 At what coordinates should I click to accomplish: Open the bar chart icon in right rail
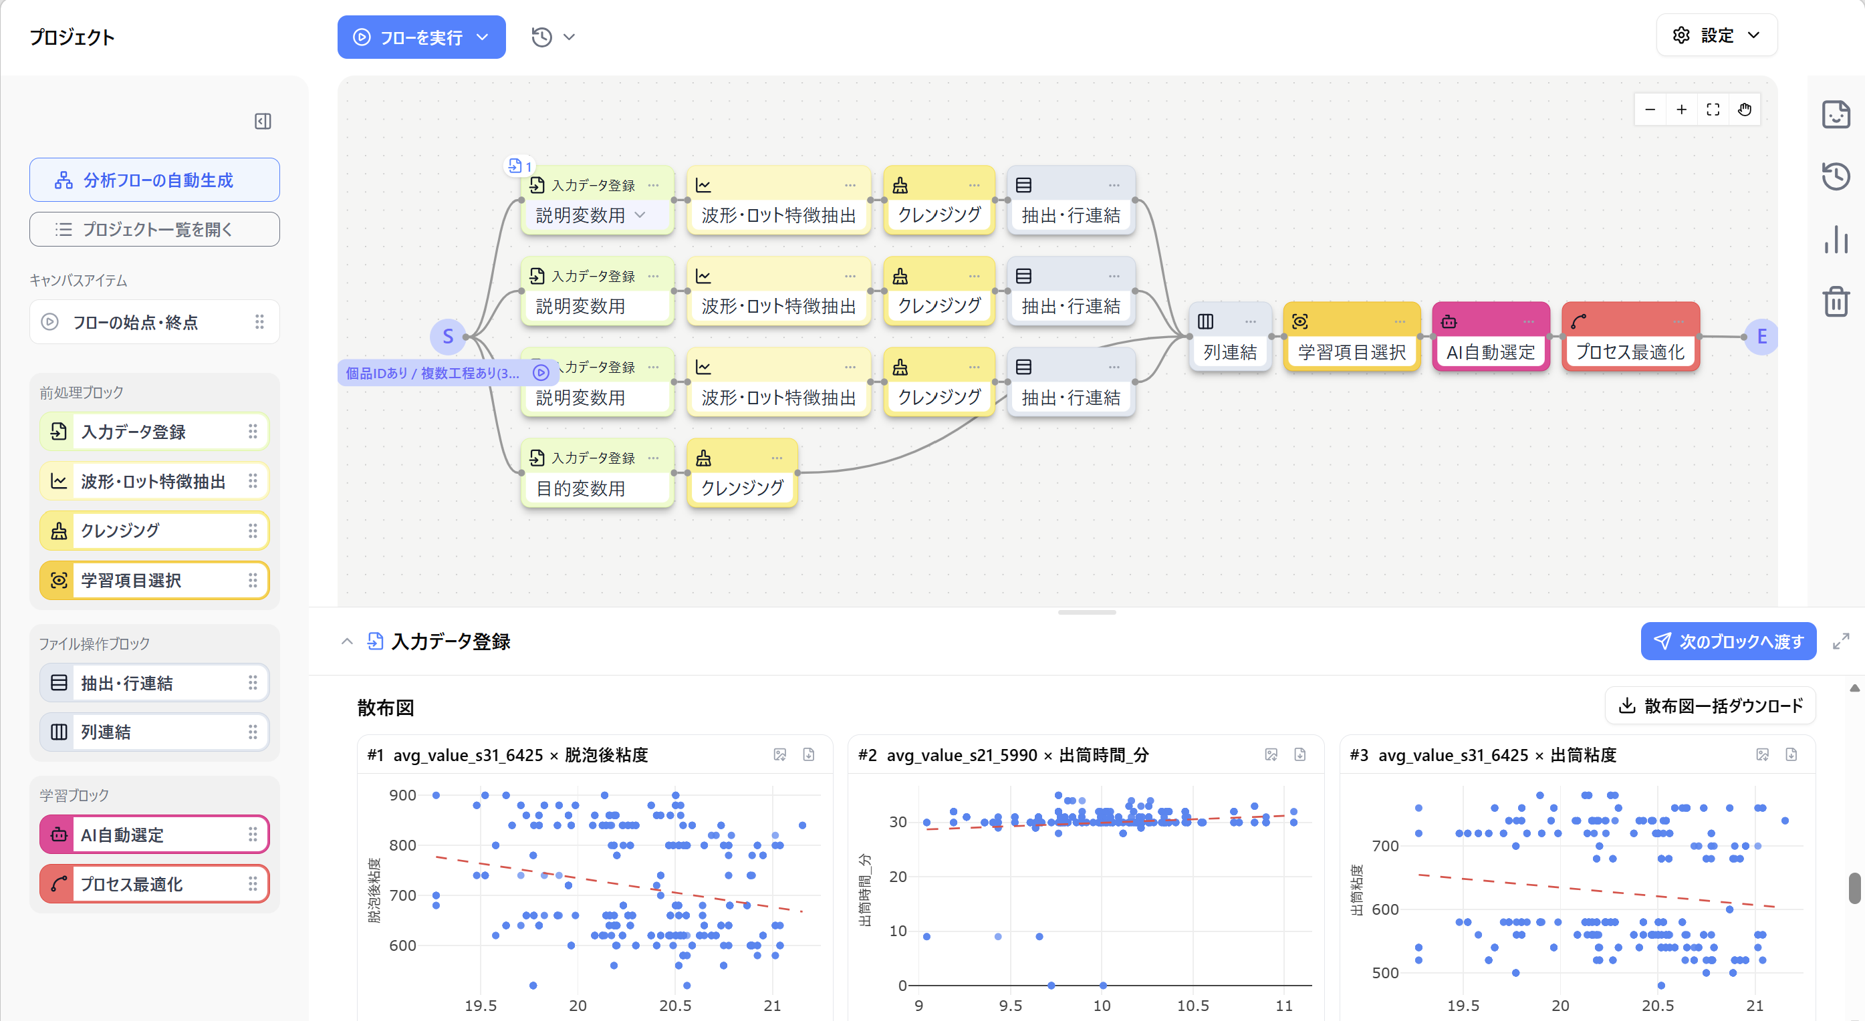1836,239
